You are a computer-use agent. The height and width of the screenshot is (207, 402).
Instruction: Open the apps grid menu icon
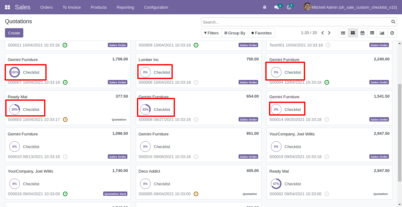click(7, 7)
